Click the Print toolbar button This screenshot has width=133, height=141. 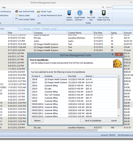click(36, 29)
